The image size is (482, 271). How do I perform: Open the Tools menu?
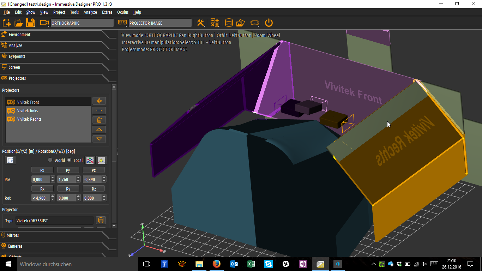coord(74,12)
